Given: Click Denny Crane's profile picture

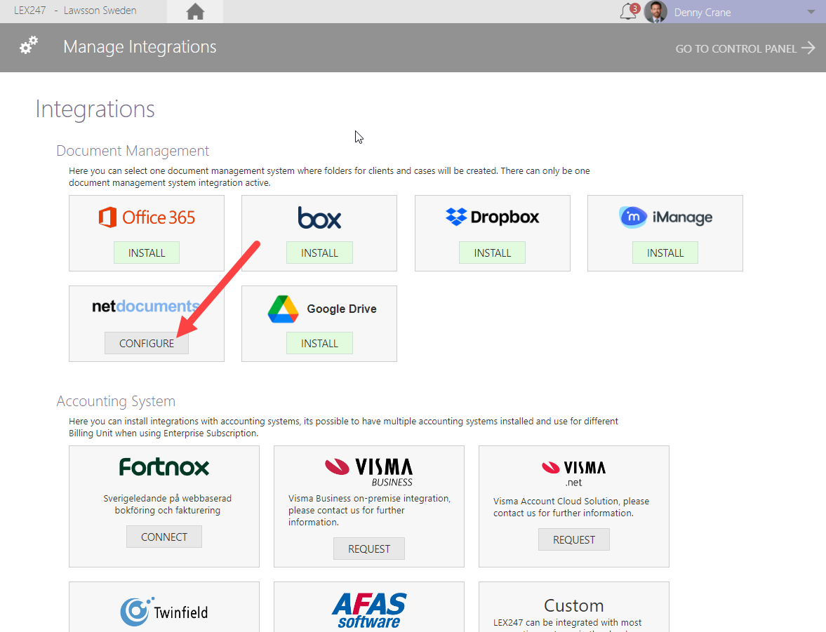Looking at the screenshot, I should click(x=655, y=12).
